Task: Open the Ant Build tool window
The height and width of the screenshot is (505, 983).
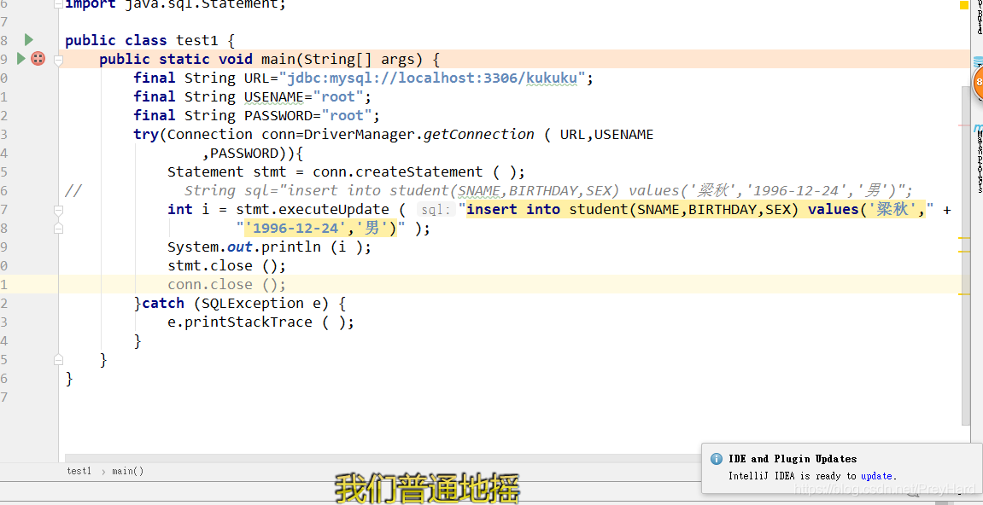Action: click(979, 18)
